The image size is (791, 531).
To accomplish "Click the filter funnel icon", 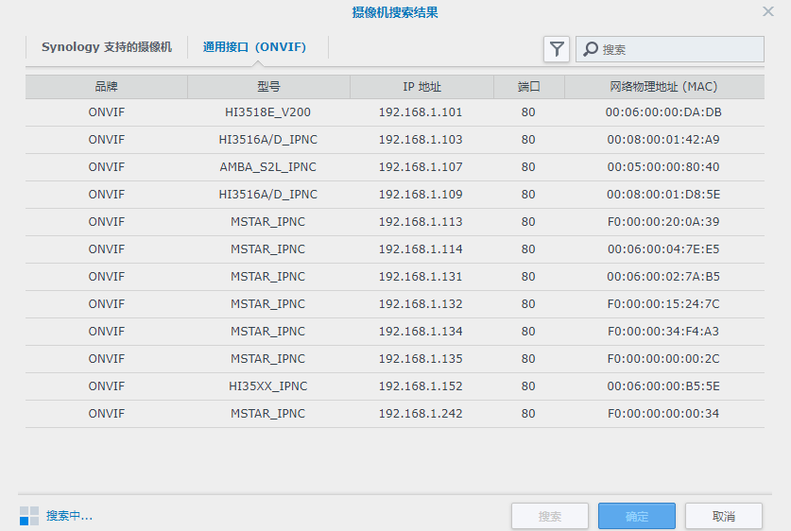I will (557, 49).
